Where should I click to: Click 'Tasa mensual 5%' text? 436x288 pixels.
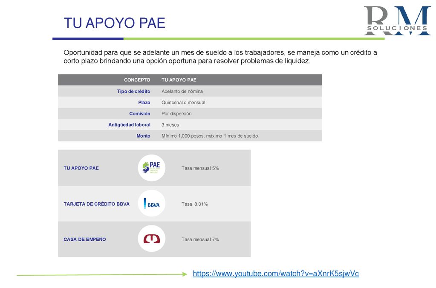click(200, 168)
